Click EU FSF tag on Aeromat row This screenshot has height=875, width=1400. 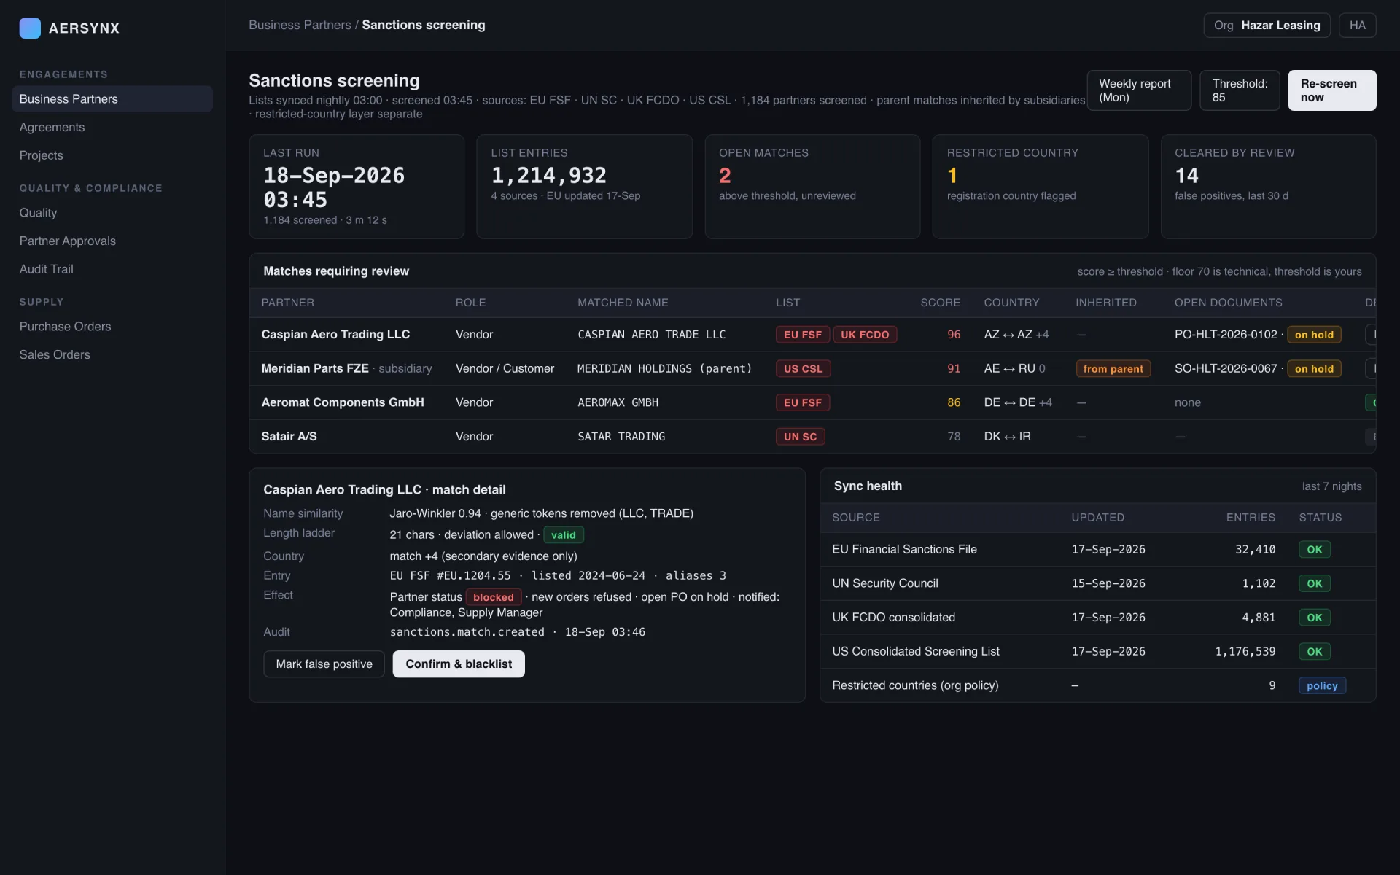coord(803,402)
